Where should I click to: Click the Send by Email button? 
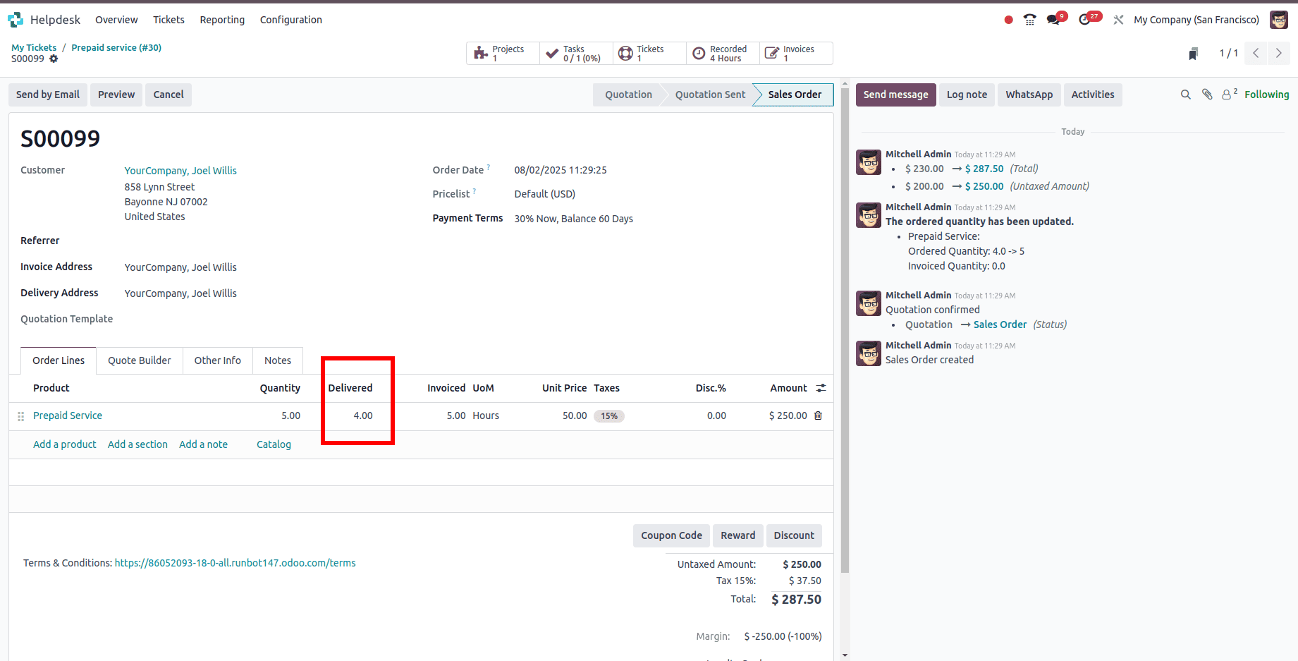pyautogui.click(x=47, y=94)
